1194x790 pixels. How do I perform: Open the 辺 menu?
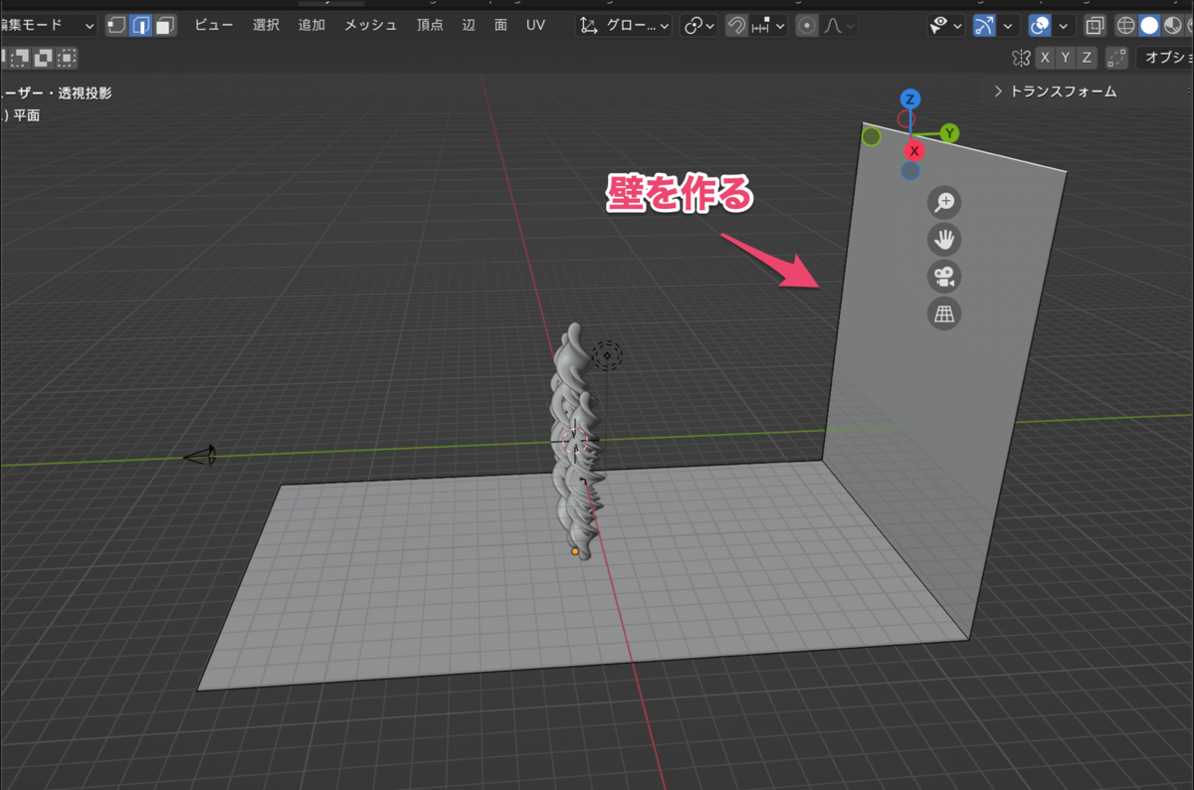click(469, 25)
